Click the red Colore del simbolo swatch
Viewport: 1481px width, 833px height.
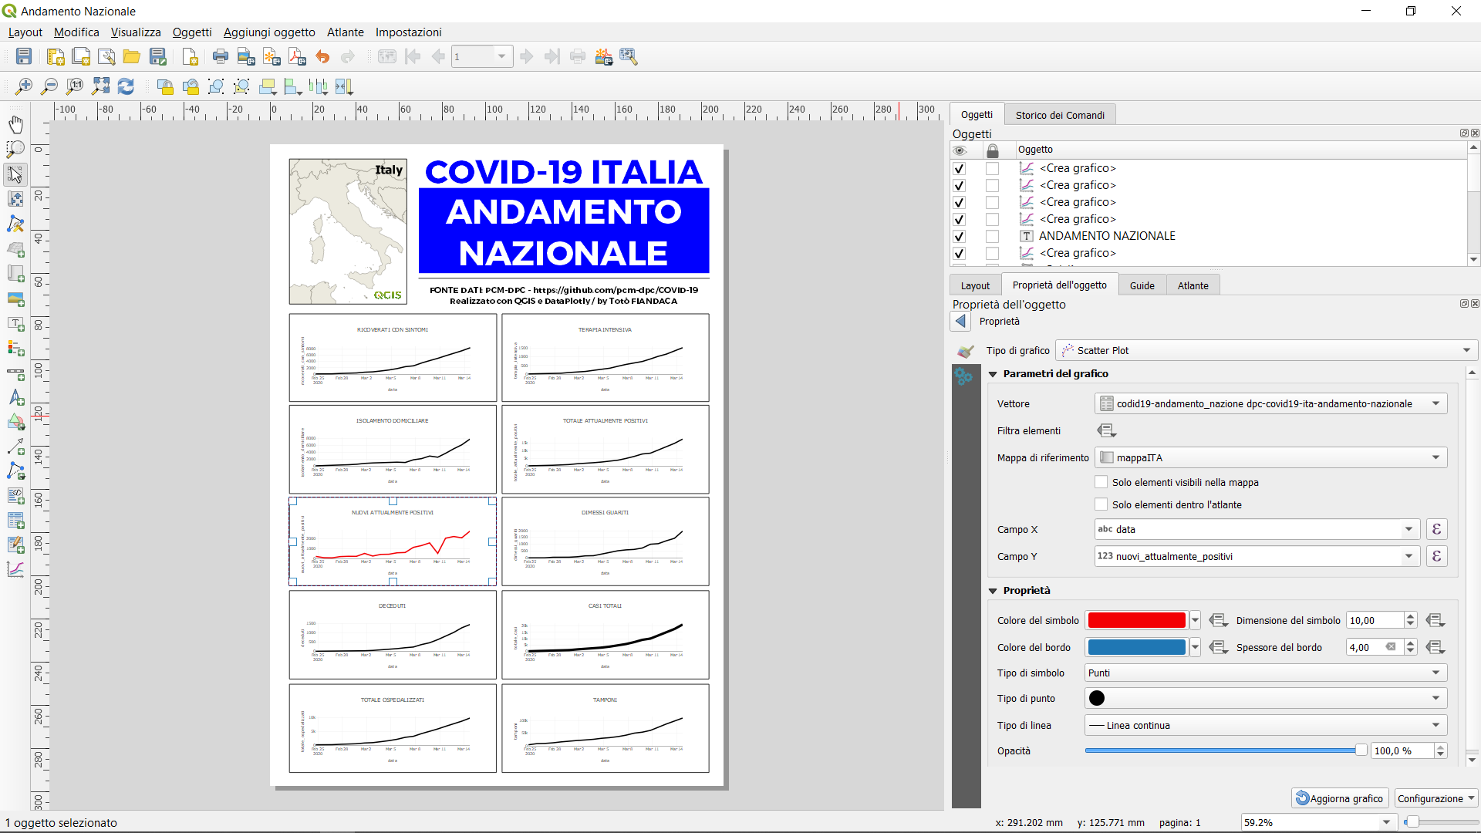tap(1135, 620)
